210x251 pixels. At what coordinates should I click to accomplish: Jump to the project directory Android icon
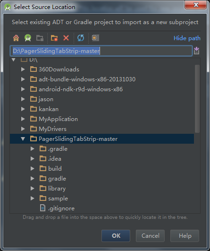[x=28, y=38]
